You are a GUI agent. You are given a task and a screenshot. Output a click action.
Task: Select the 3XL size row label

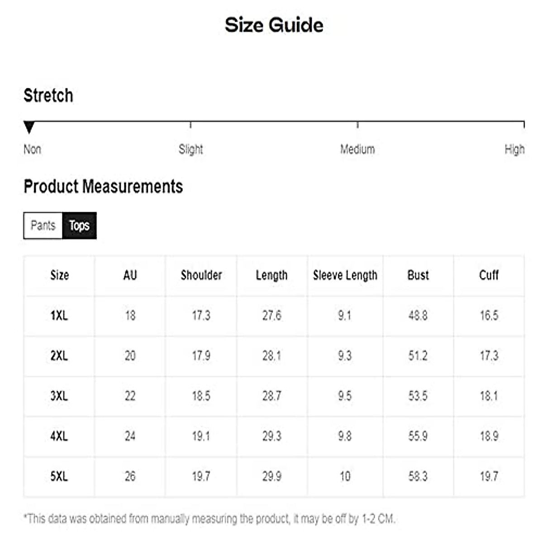point(59,396)
